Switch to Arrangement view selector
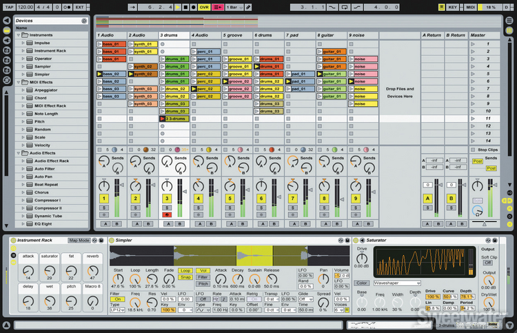Image resolution: width=517 pixels, height=333 pixels. point(509,21)
